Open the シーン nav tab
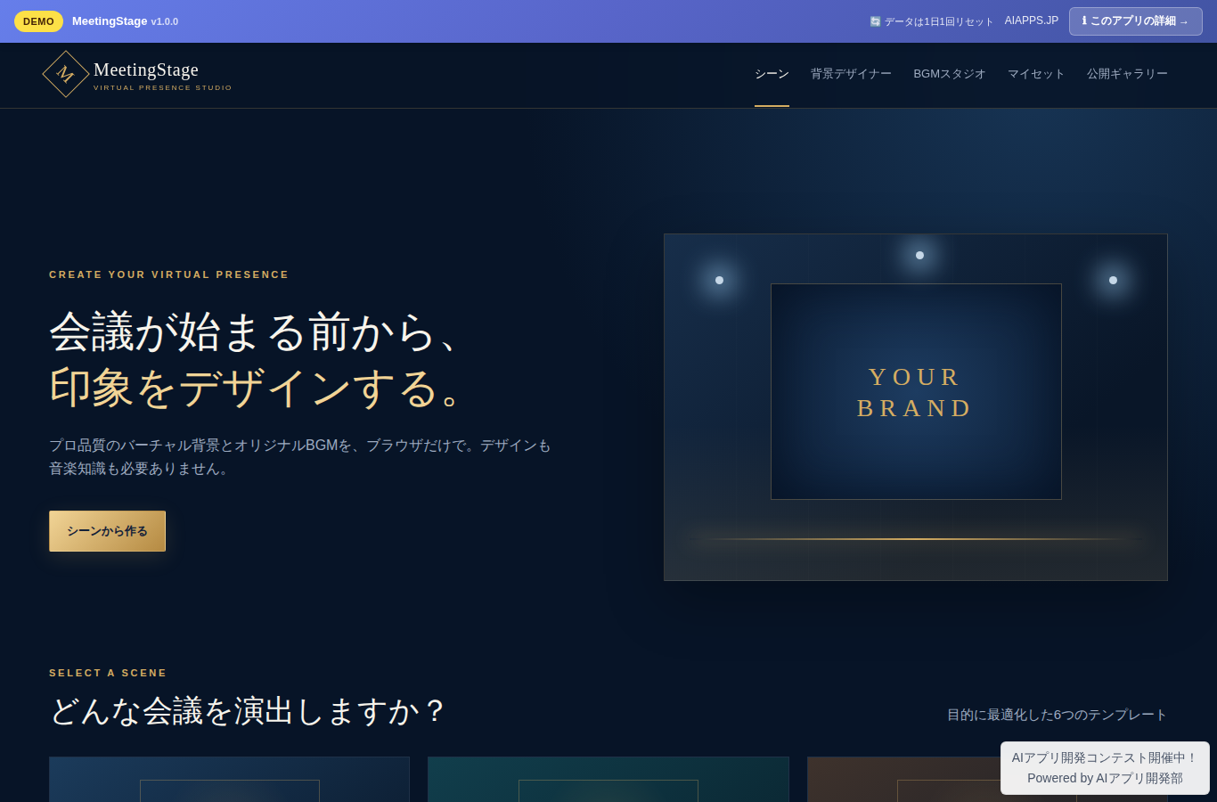 click(x=772, y=74)
